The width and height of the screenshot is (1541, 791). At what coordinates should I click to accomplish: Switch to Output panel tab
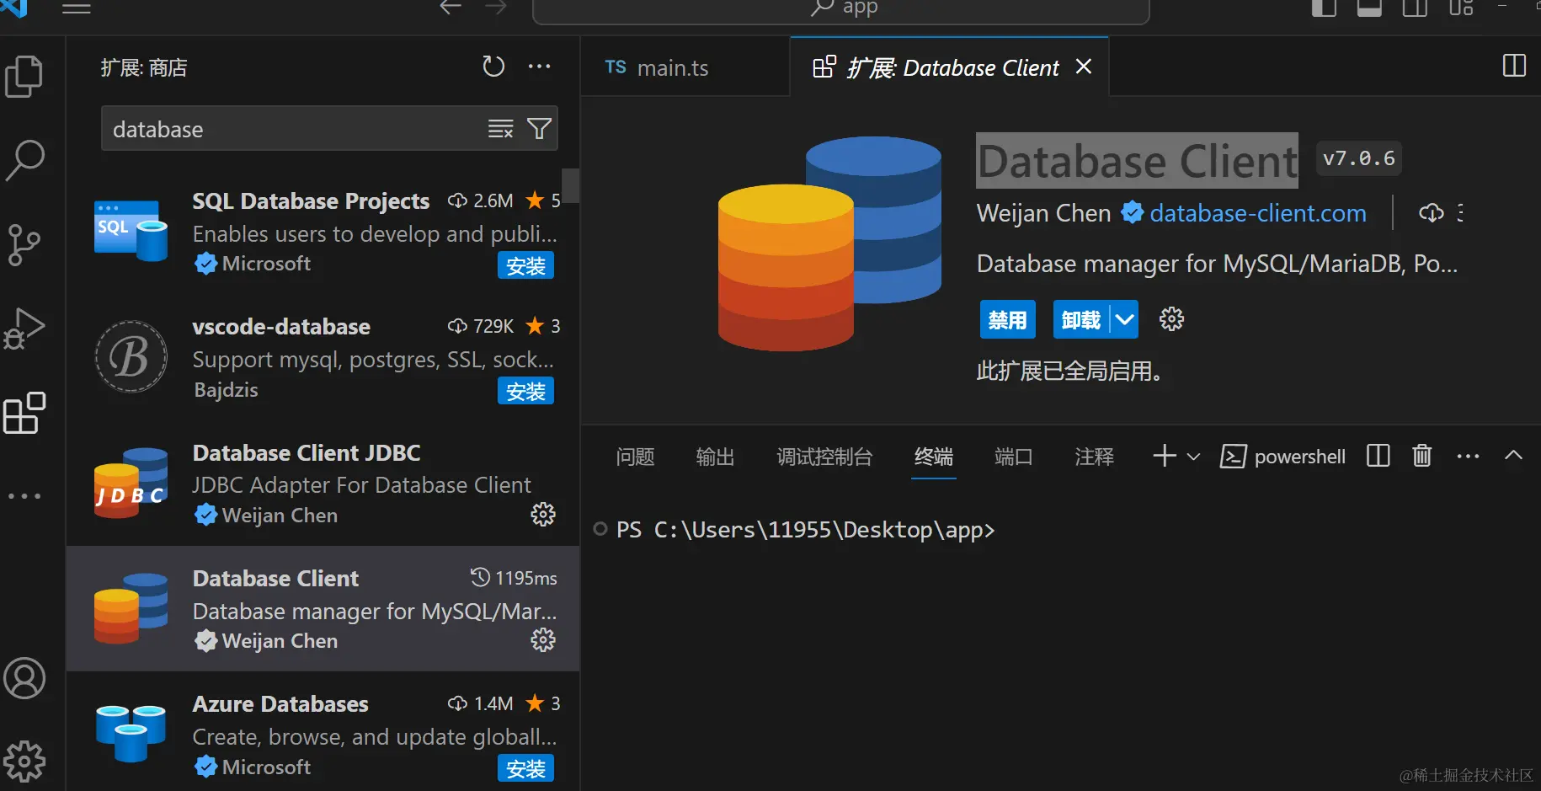(715, 457)
